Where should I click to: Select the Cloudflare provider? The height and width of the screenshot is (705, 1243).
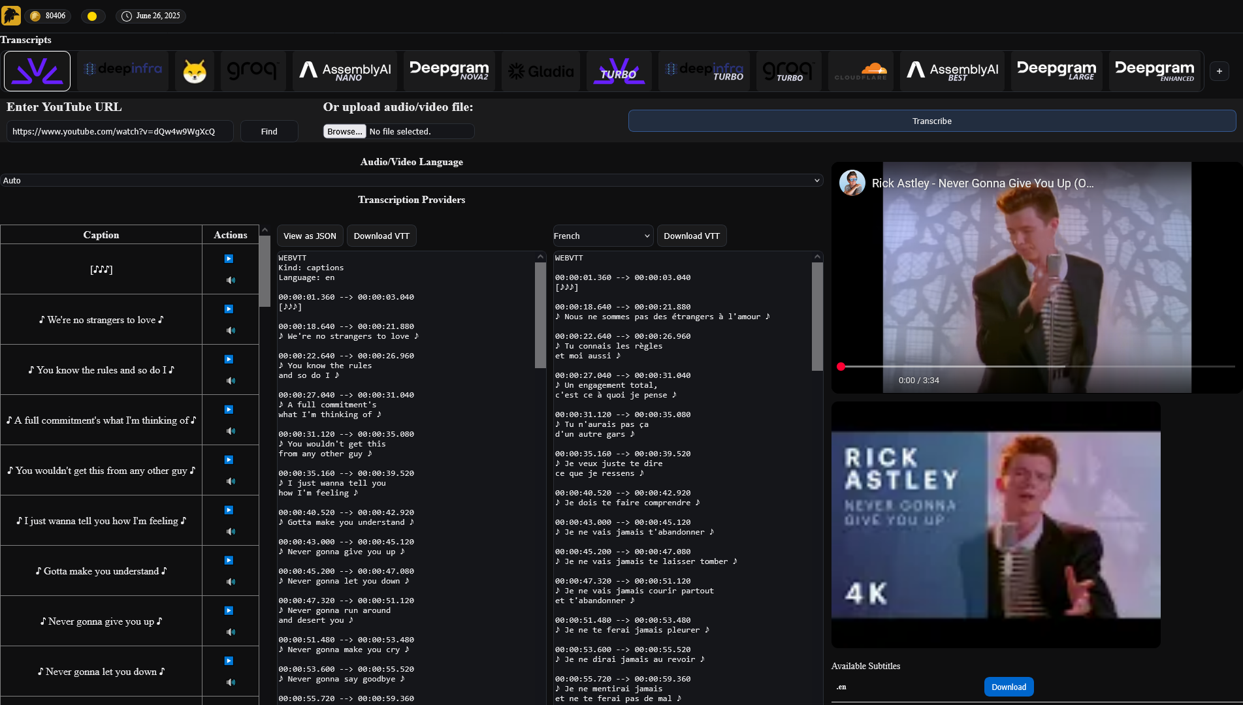coord(861,71)
